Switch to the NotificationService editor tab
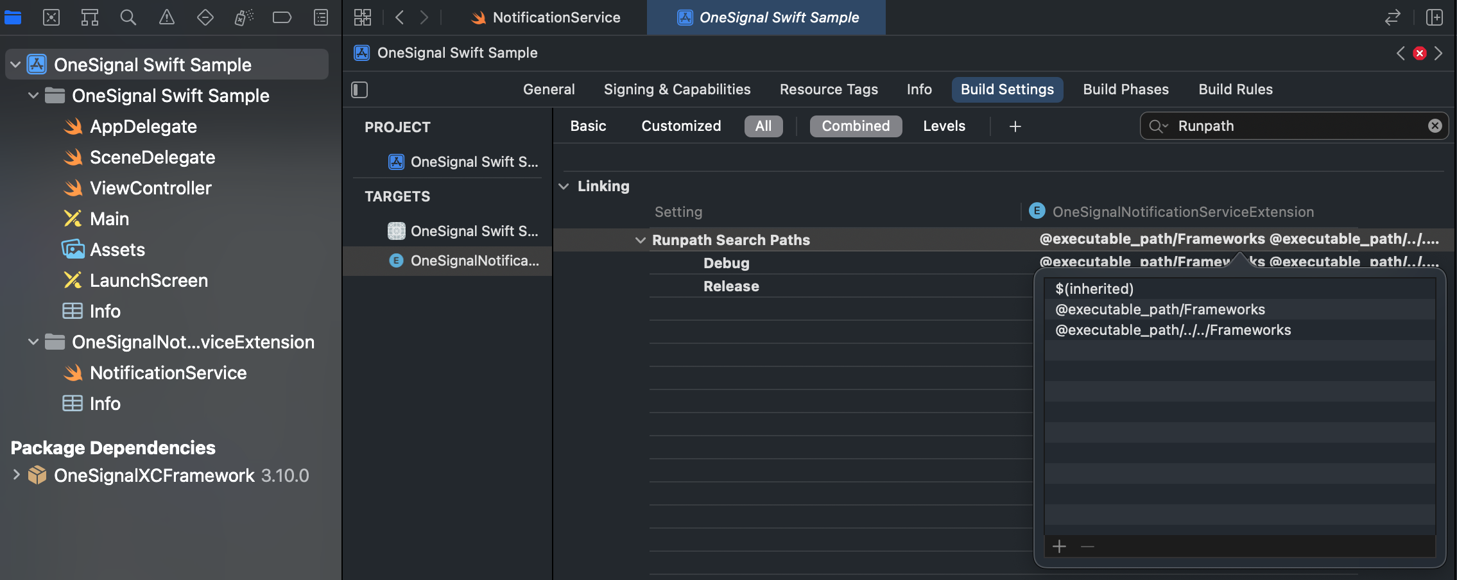This screenshot has width=1457, height=580. 546,17
